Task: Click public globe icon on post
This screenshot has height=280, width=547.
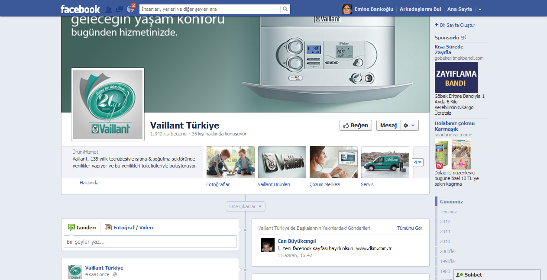Action: coord(115,274)
